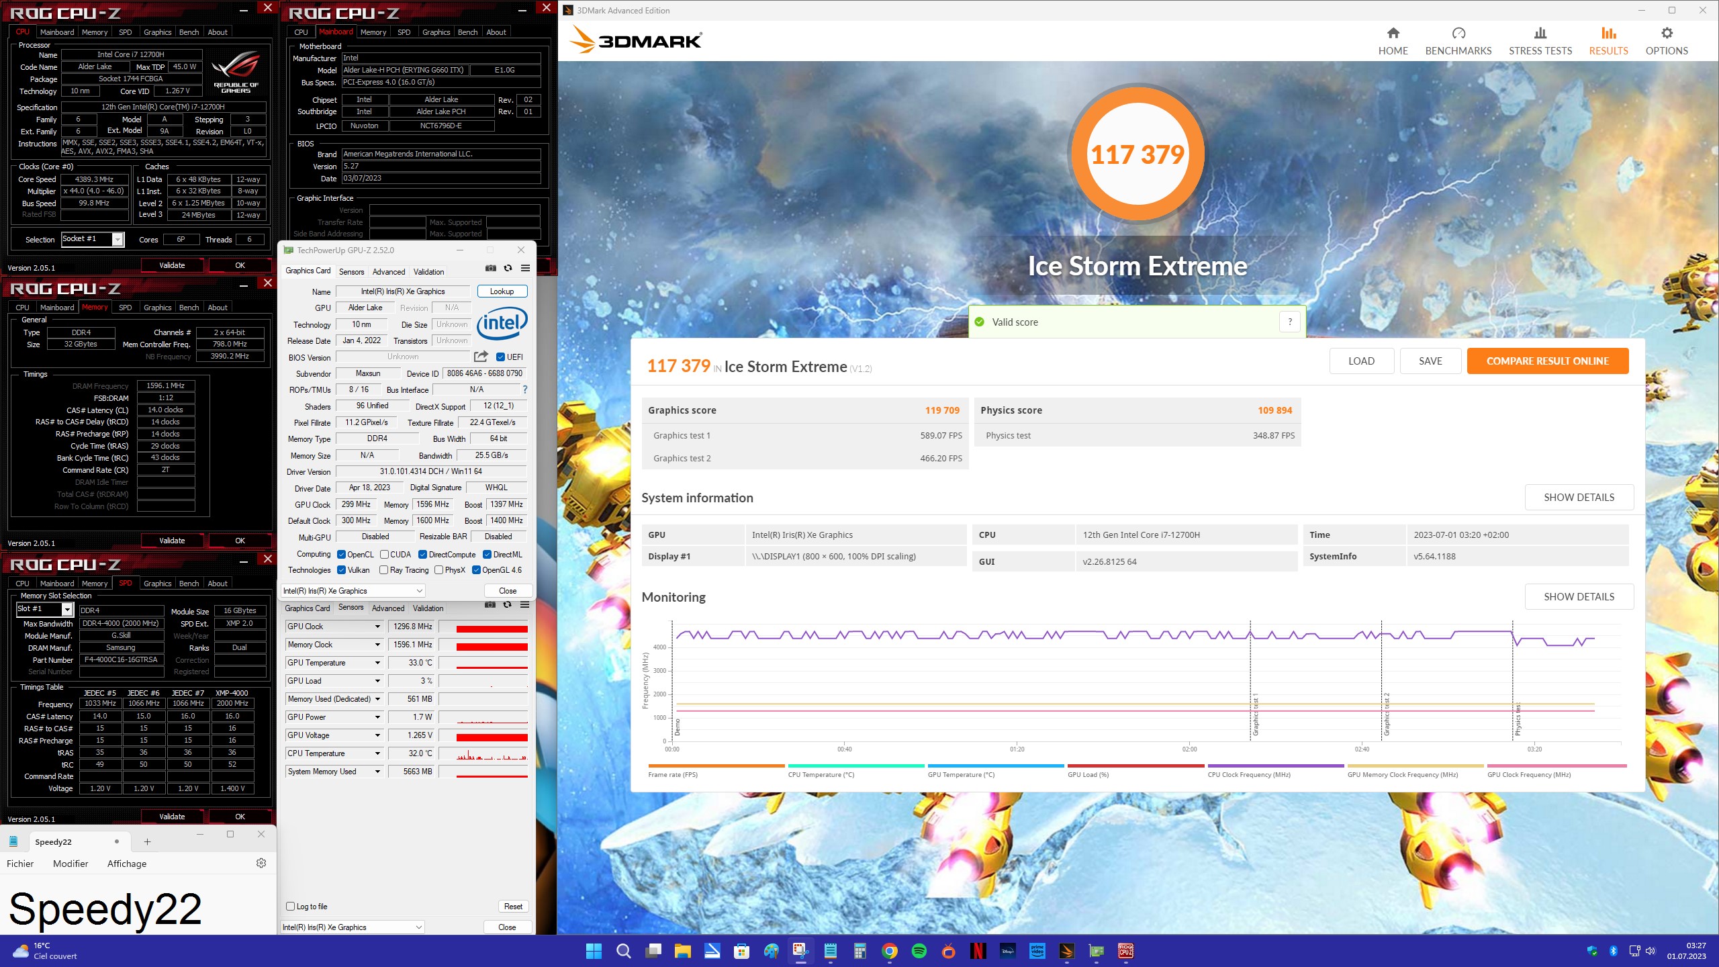Screen dimensions: 1719x967
Task: Expand the GPU Temperature sensor dropdown
Action: coord(377,663)
